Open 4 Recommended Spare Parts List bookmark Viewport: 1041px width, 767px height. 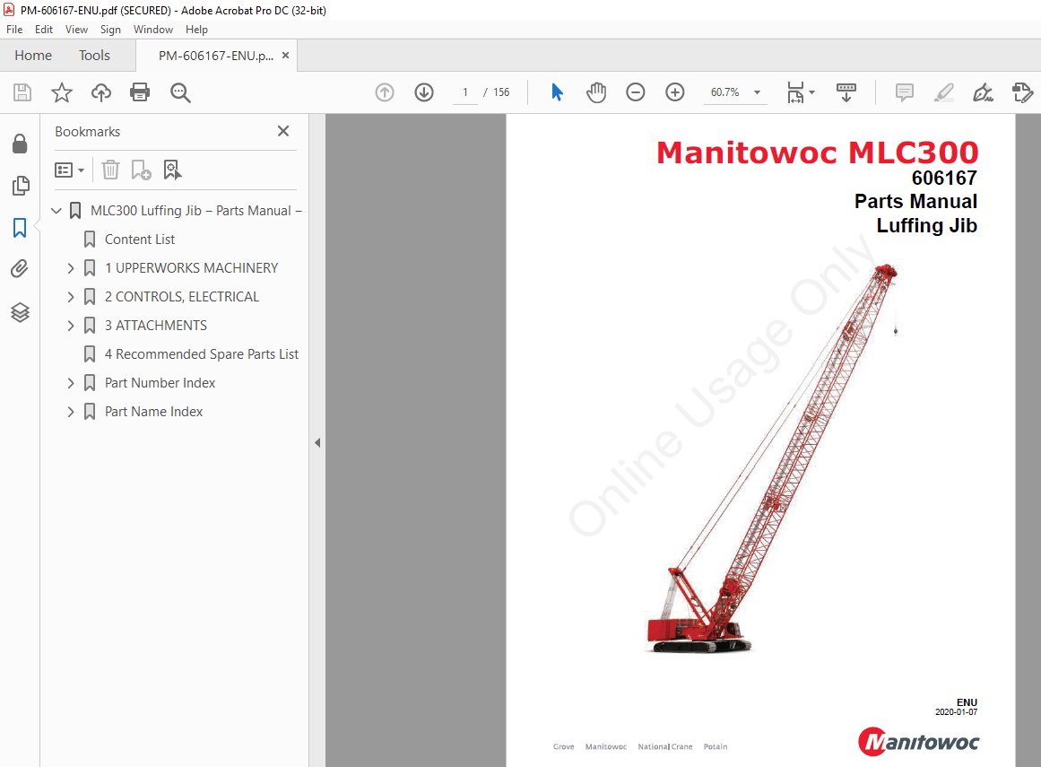tap(202, 354)
